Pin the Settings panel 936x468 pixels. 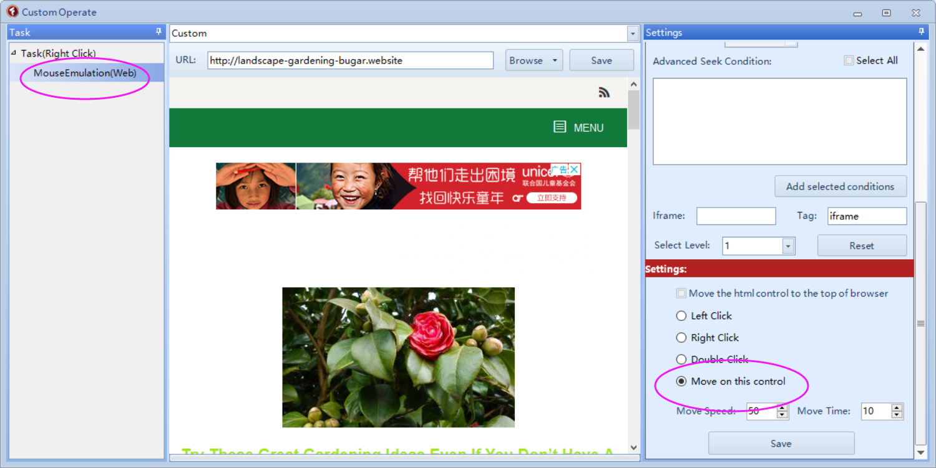point(922,32)
